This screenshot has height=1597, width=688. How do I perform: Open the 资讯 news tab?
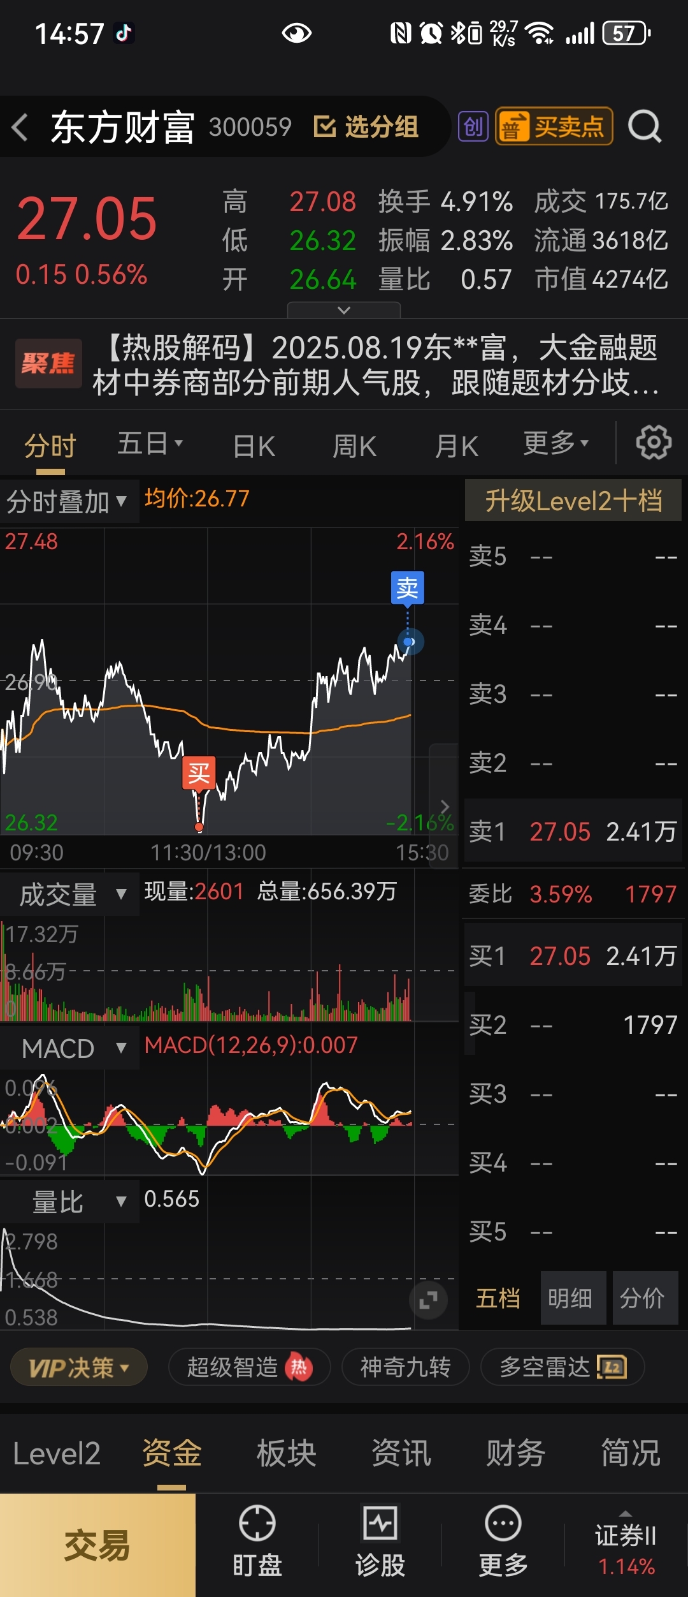point(401,1454)
